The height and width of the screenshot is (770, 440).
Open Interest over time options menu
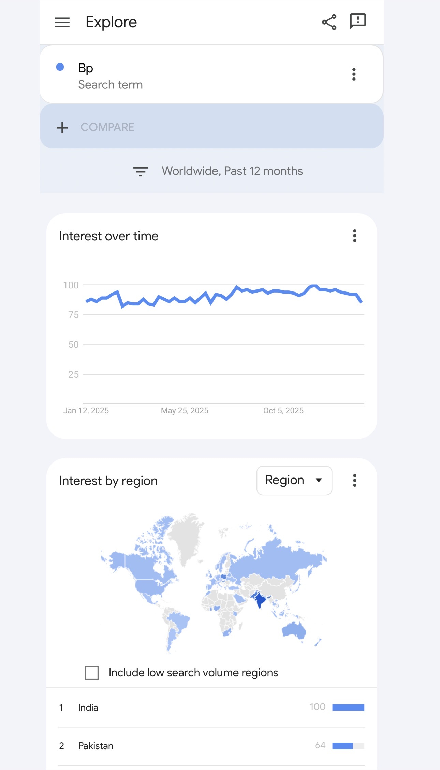click(x=355, y=236)
